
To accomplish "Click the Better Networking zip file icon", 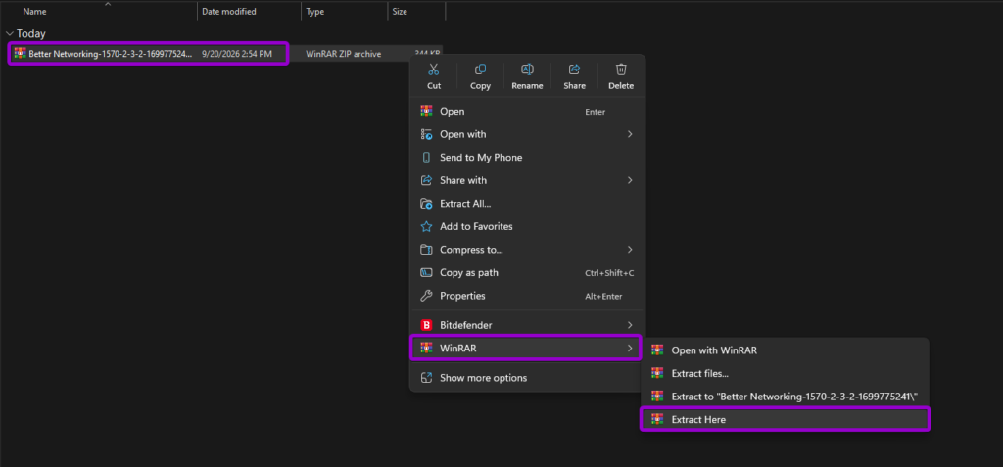I will tap(20, 54).
